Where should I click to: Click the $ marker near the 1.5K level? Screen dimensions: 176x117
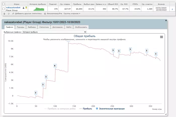tap(43, 85)
